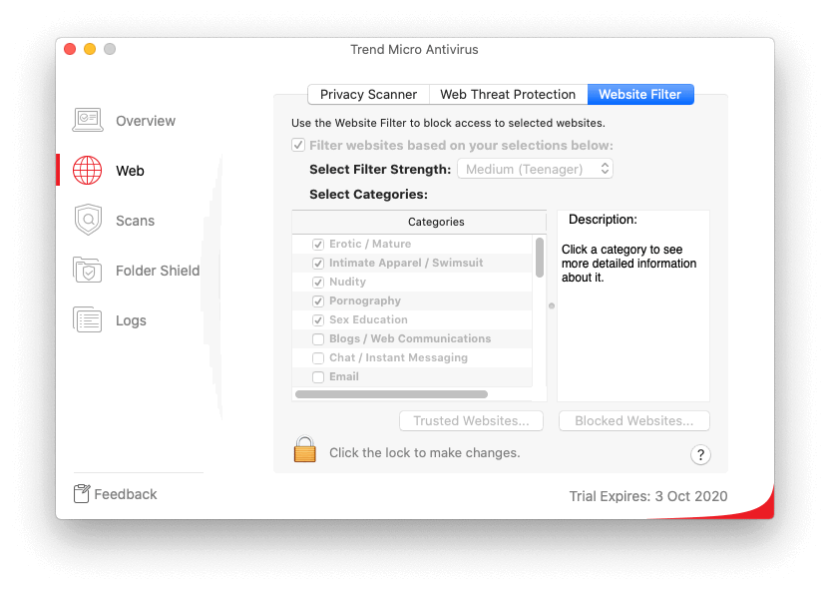Check the Email category

point(318,377)
